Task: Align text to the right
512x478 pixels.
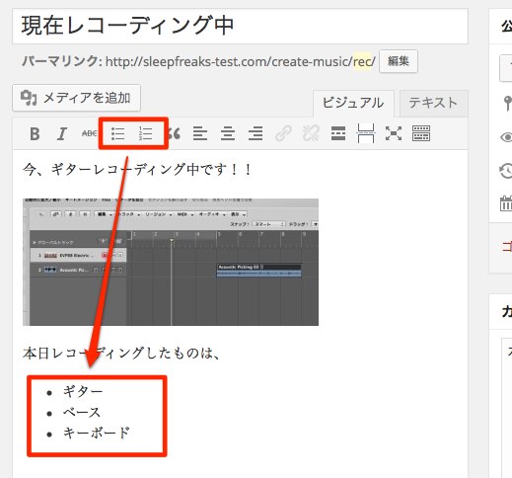Action: click(x=256, y=133)
